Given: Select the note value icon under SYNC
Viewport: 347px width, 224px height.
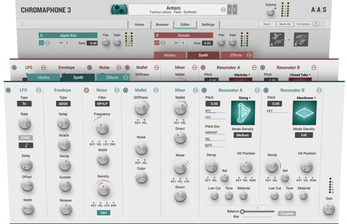Looking at the screenshot, I should [x=26, y=146].
